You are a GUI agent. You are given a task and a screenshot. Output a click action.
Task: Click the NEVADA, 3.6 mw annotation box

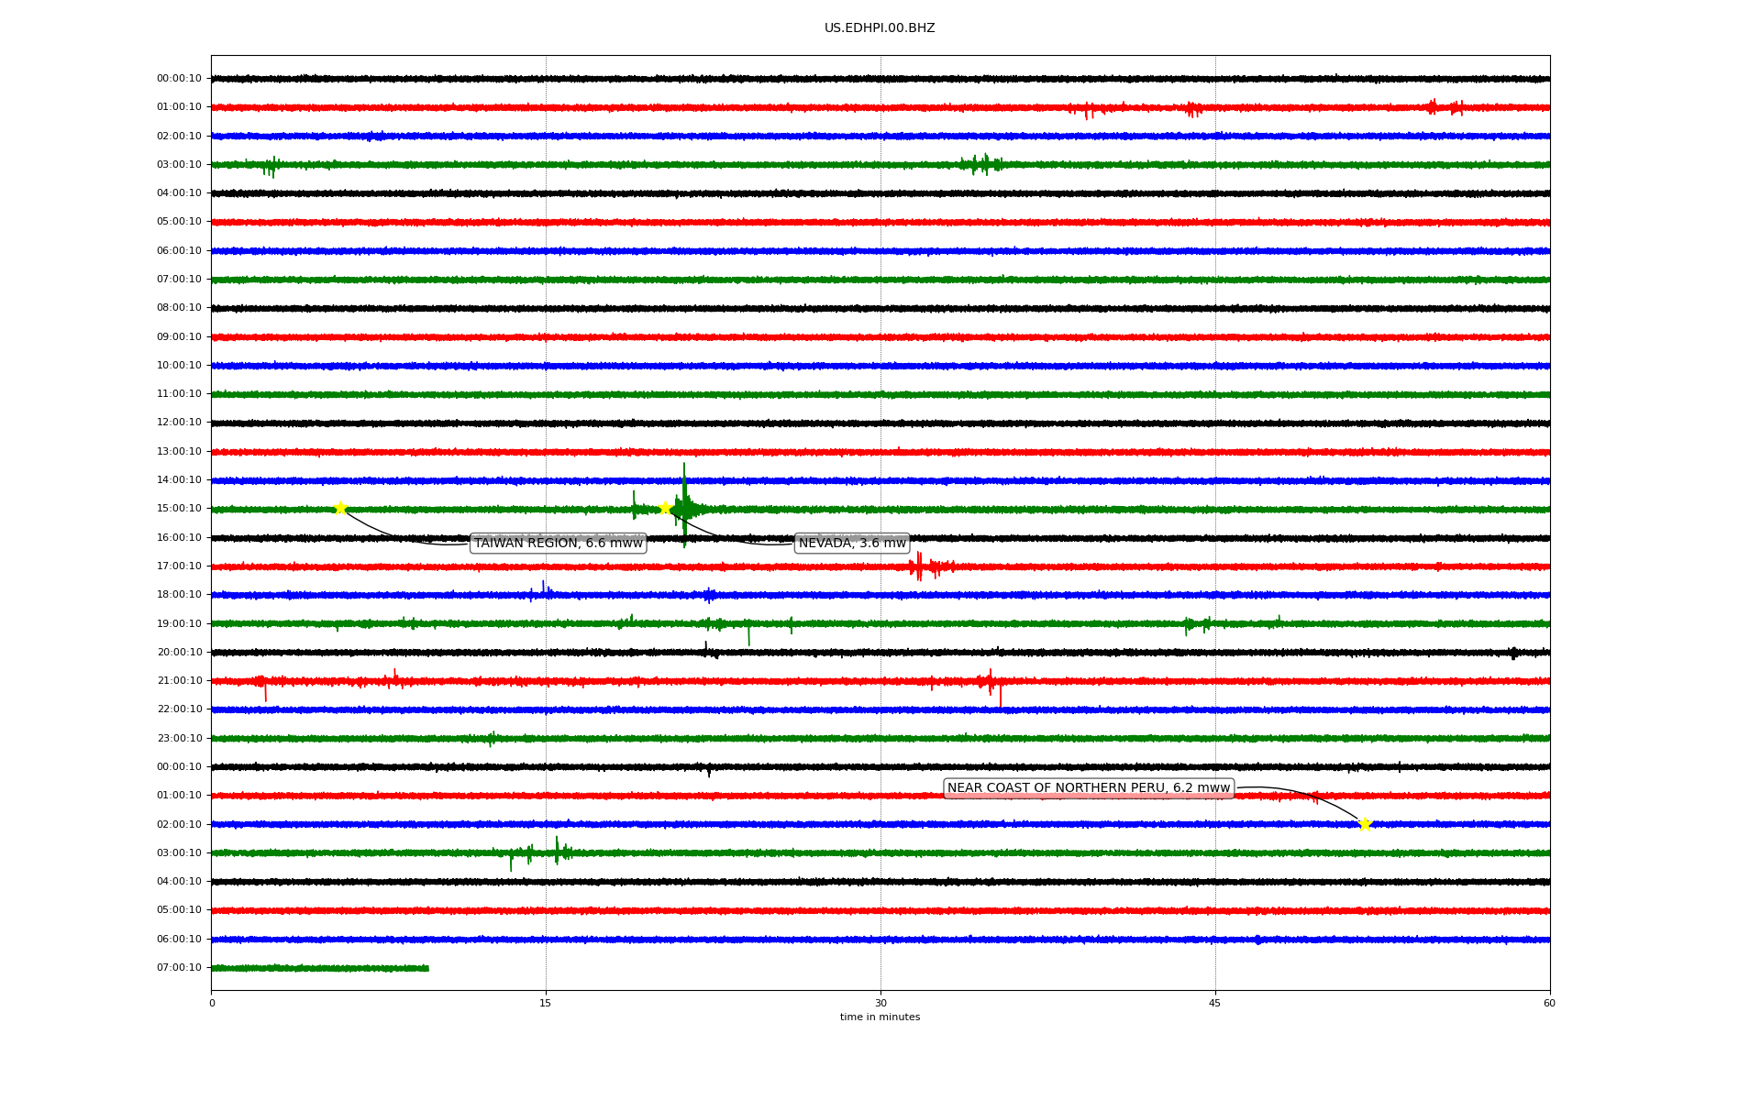[851, 544]
